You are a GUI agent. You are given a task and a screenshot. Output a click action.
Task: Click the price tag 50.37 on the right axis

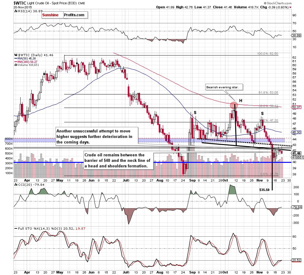coord(296,107)
